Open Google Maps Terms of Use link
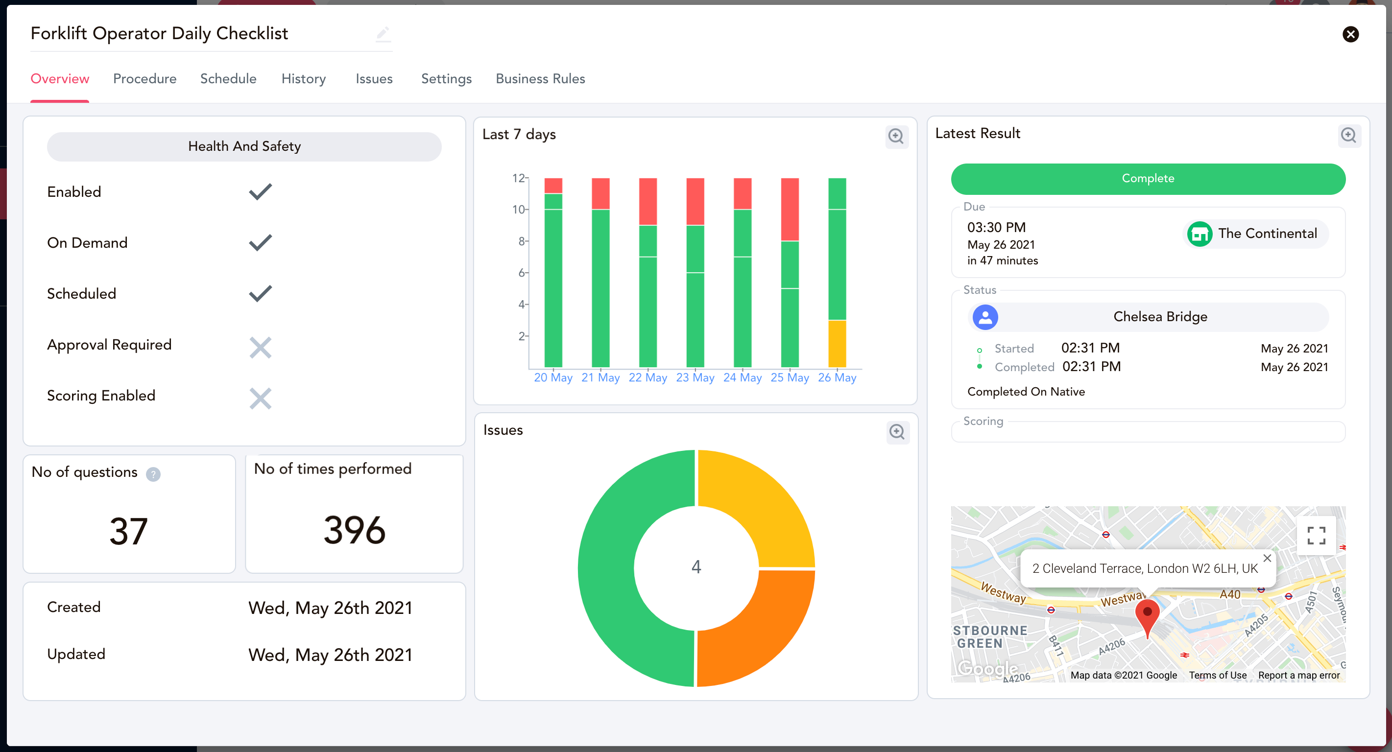 click(x=1218, y=675)
